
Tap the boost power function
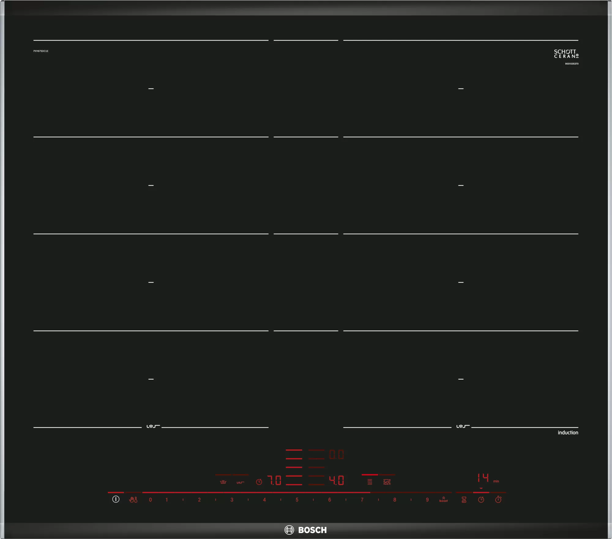pyautogui.click(x=443, y=500)
